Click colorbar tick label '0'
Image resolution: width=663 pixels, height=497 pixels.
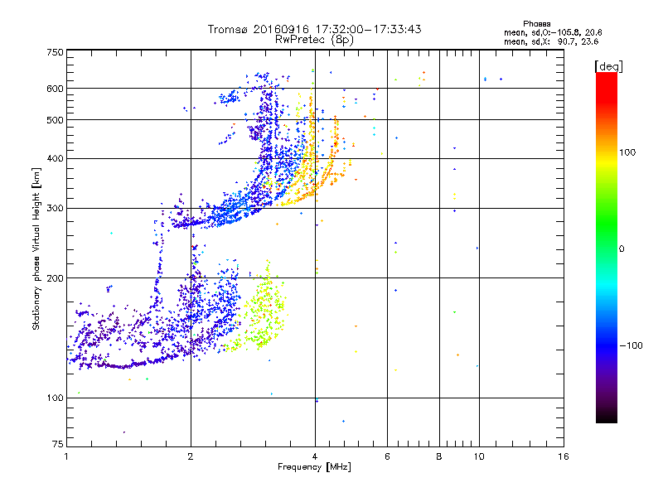[622, 249]
